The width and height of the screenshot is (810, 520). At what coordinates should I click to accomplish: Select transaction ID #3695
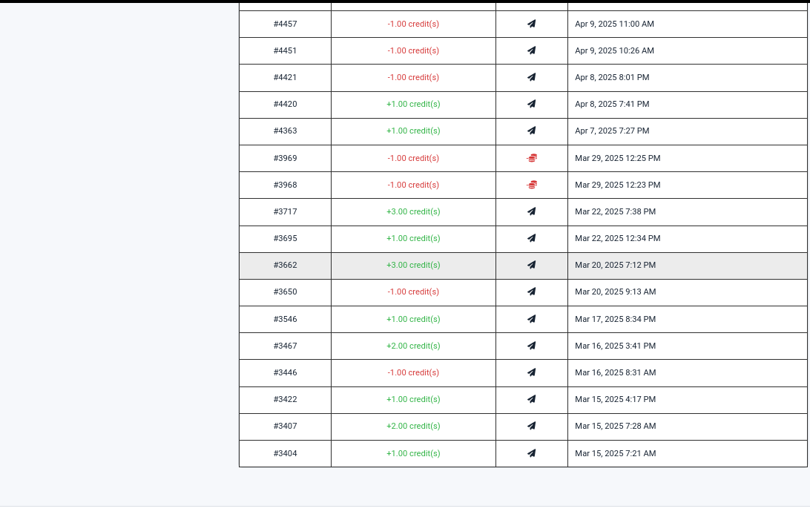(x=285, y=238)
